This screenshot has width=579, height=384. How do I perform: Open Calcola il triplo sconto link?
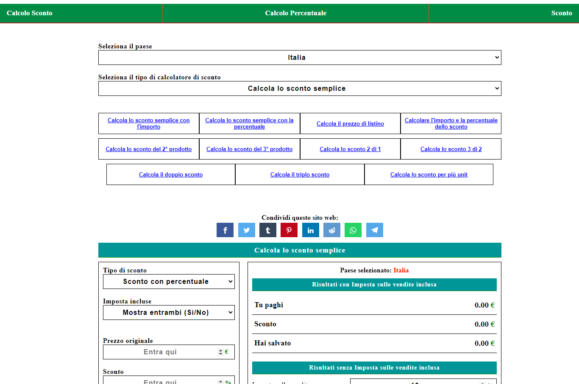point(300,175)
